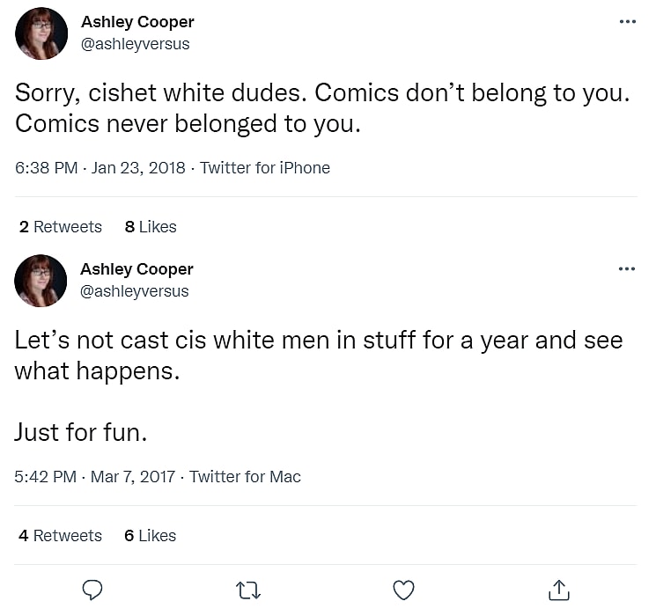The height and width of the screenshot is (616, 656).
Task: Open second tweet's three-dot more menu
Action: point(627,269)
